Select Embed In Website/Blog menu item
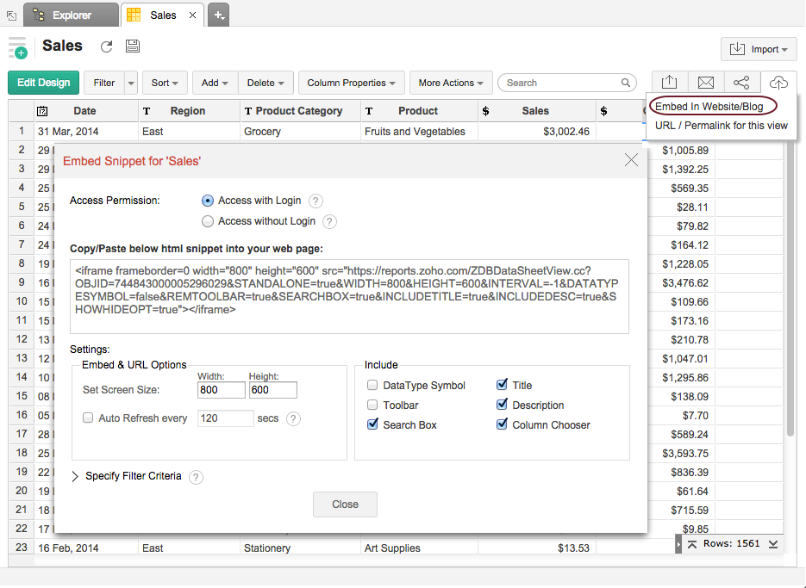The height and width of the screenshot is (588, 806). click(x=709, y=107)
